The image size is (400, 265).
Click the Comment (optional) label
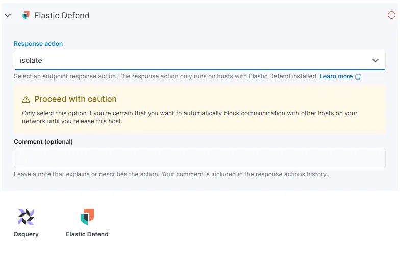pyautogui.click(x=43, y=142)
